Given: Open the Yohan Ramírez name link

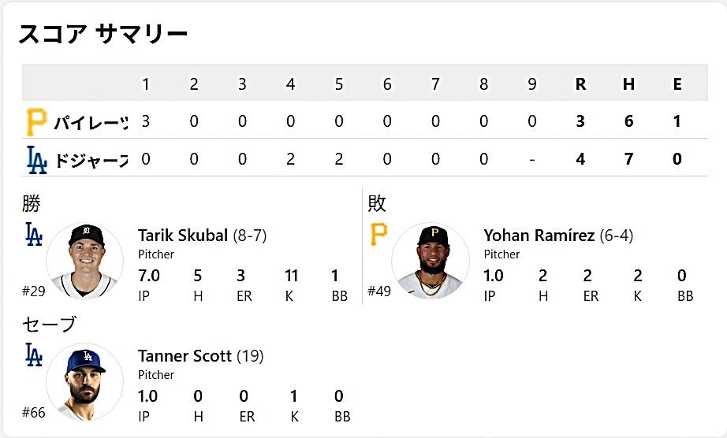Looking at the screenshot, I should pos(539,236).
